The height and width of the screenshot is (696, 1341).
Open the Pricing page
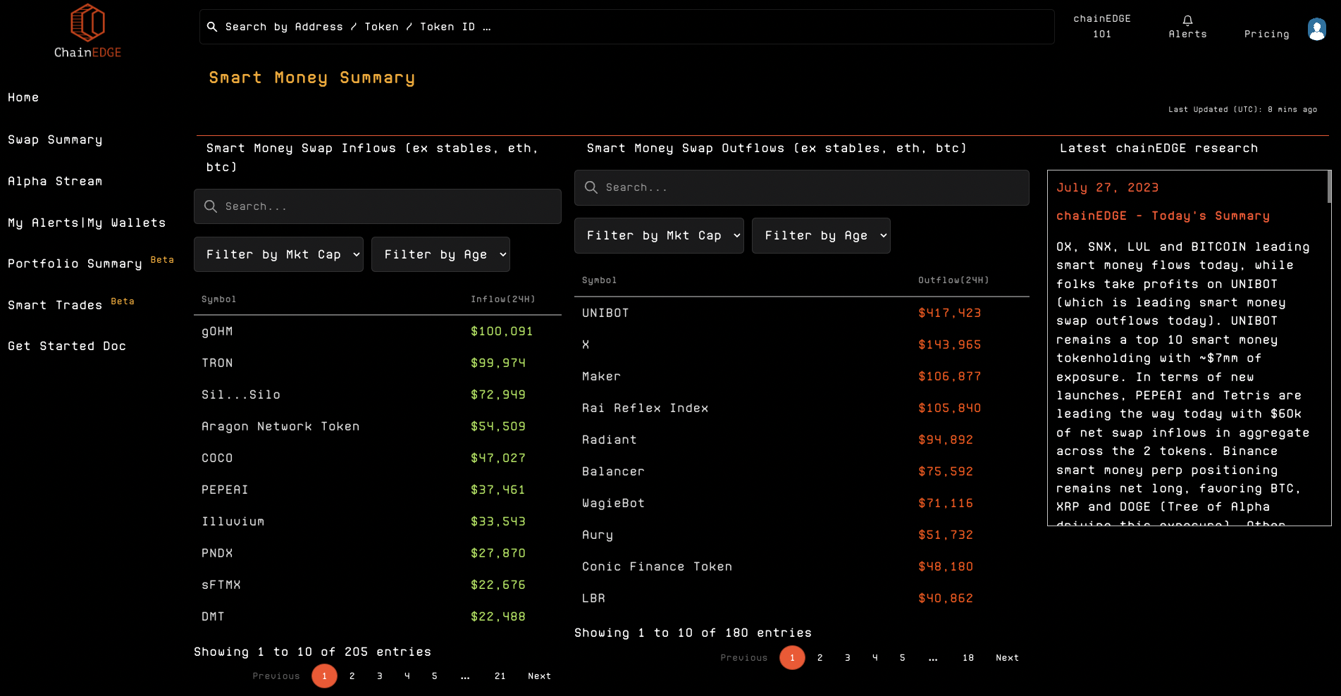[1266, 34]
